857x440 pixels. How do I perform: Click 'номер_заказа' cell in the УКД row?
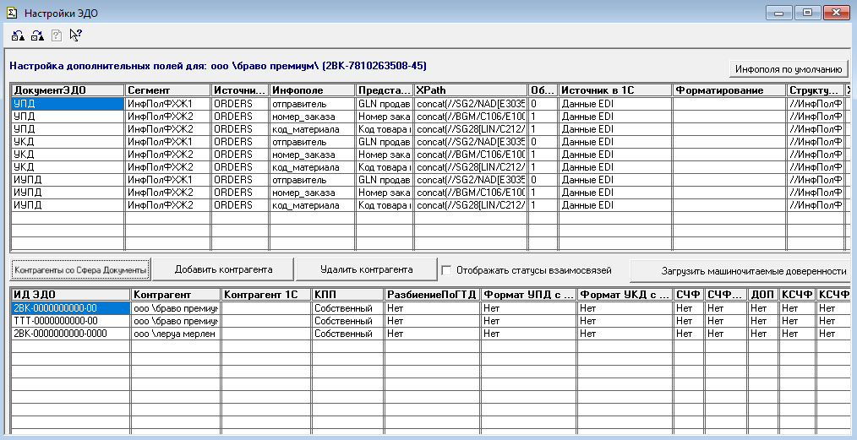point(312,155)
